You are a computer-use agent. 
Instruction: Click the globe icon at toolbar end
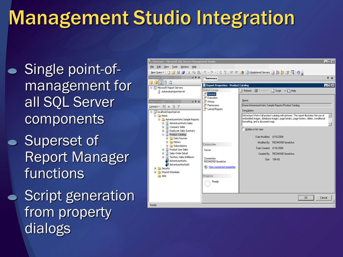[298, 72]
